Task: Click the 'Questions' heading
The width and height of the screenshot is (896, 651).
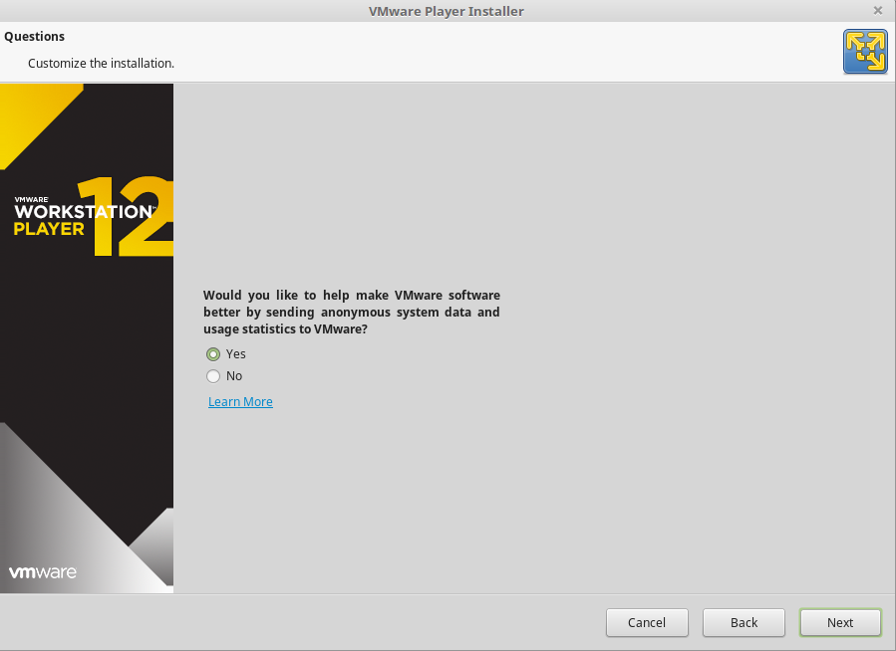Action: (x=34, y=37)
